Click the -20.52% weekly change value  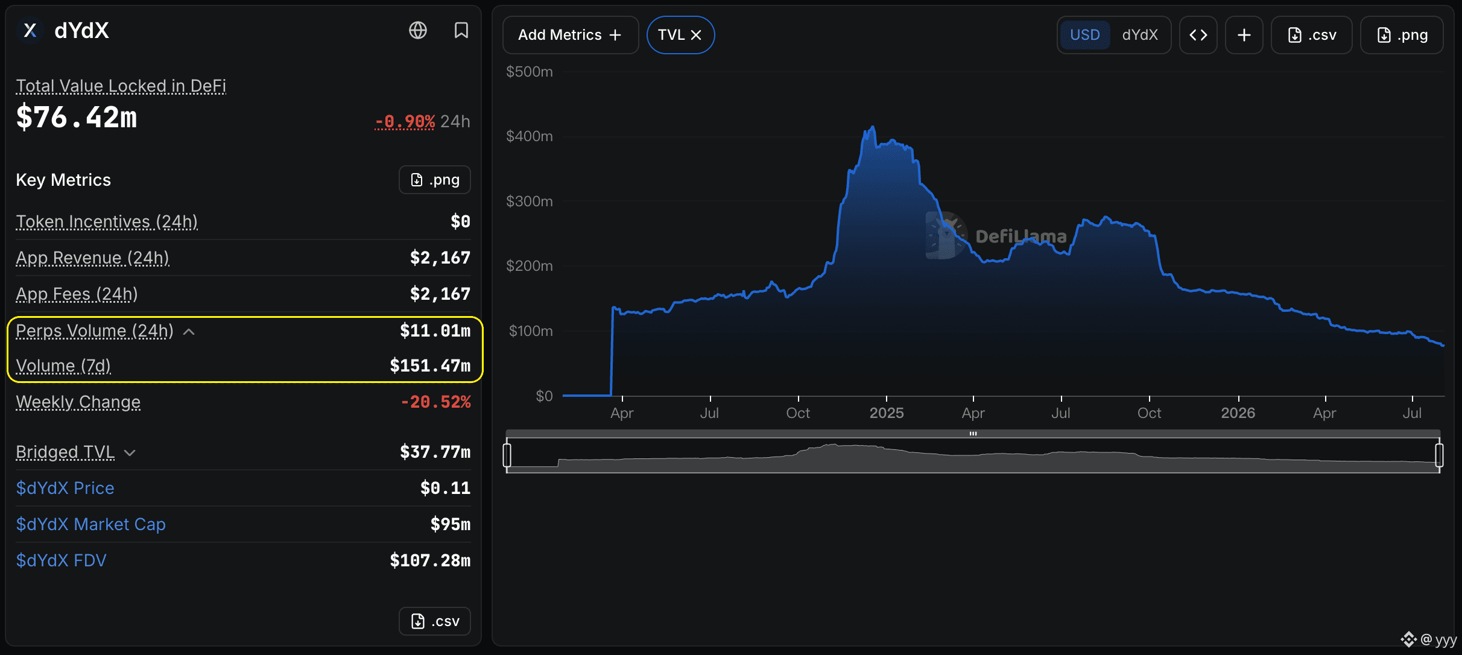tap(435, 402)
